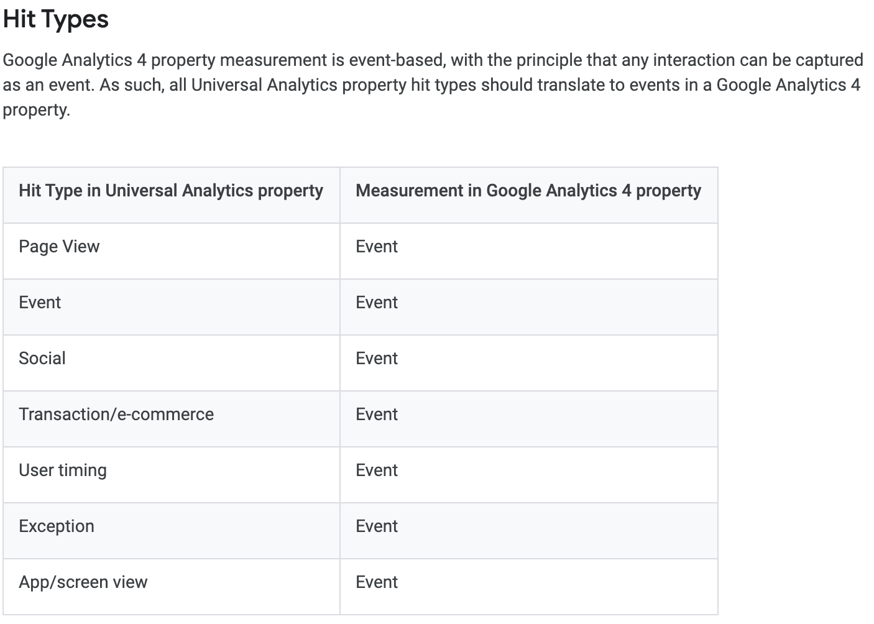Select the Transaction/e-commerce cell
The image size is (874, 624).
click(x=172, y=419)
